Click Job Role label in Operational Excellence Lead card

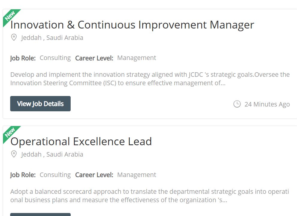click(x=23, y=175)
